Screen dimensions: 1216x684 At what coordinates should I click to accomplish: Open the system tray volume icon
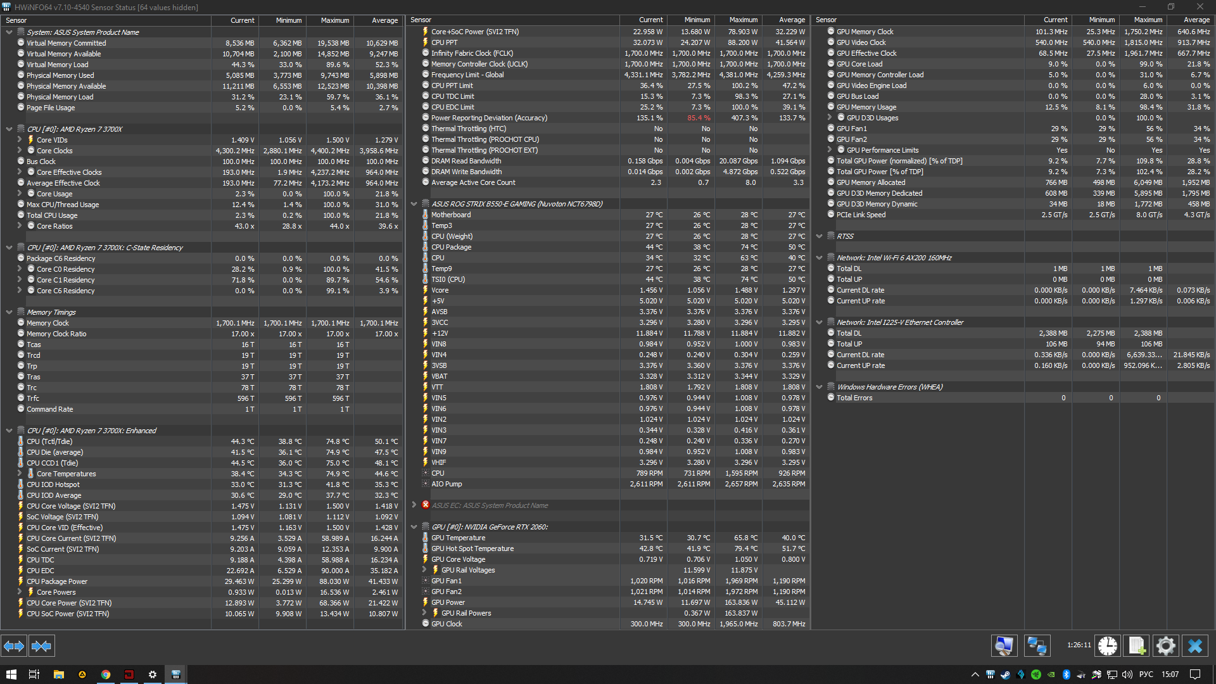[x=1127, y=674]
